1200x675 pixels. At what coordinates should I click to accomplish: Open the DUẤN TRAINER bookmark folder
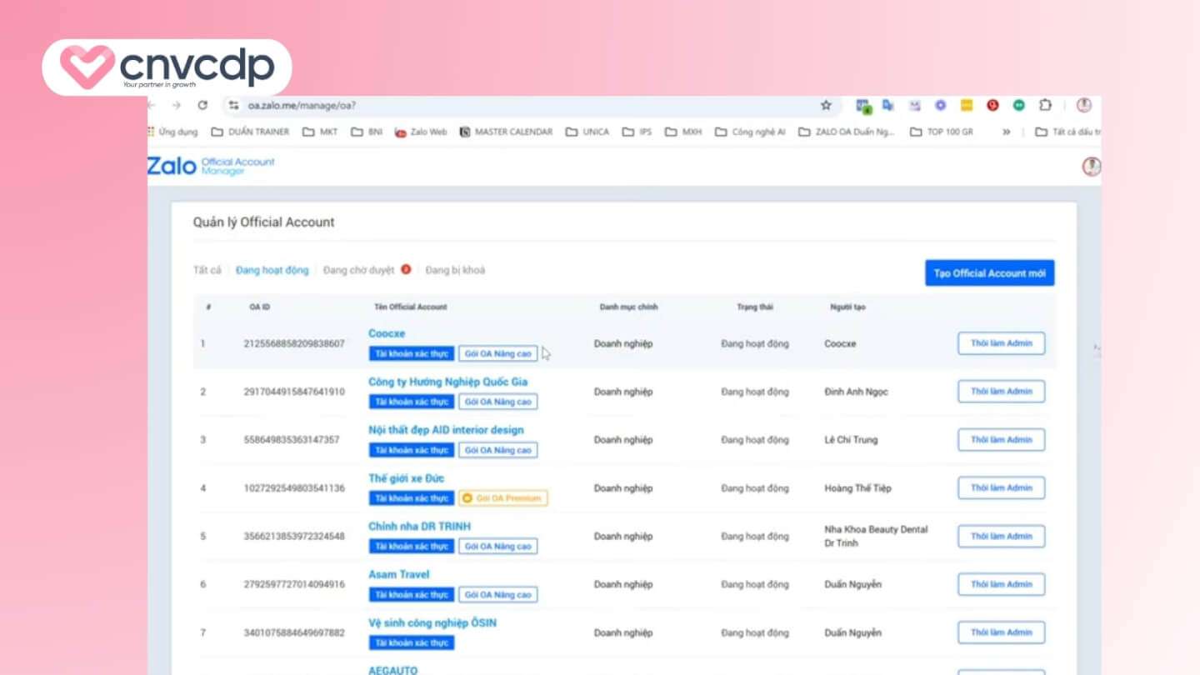250,132
